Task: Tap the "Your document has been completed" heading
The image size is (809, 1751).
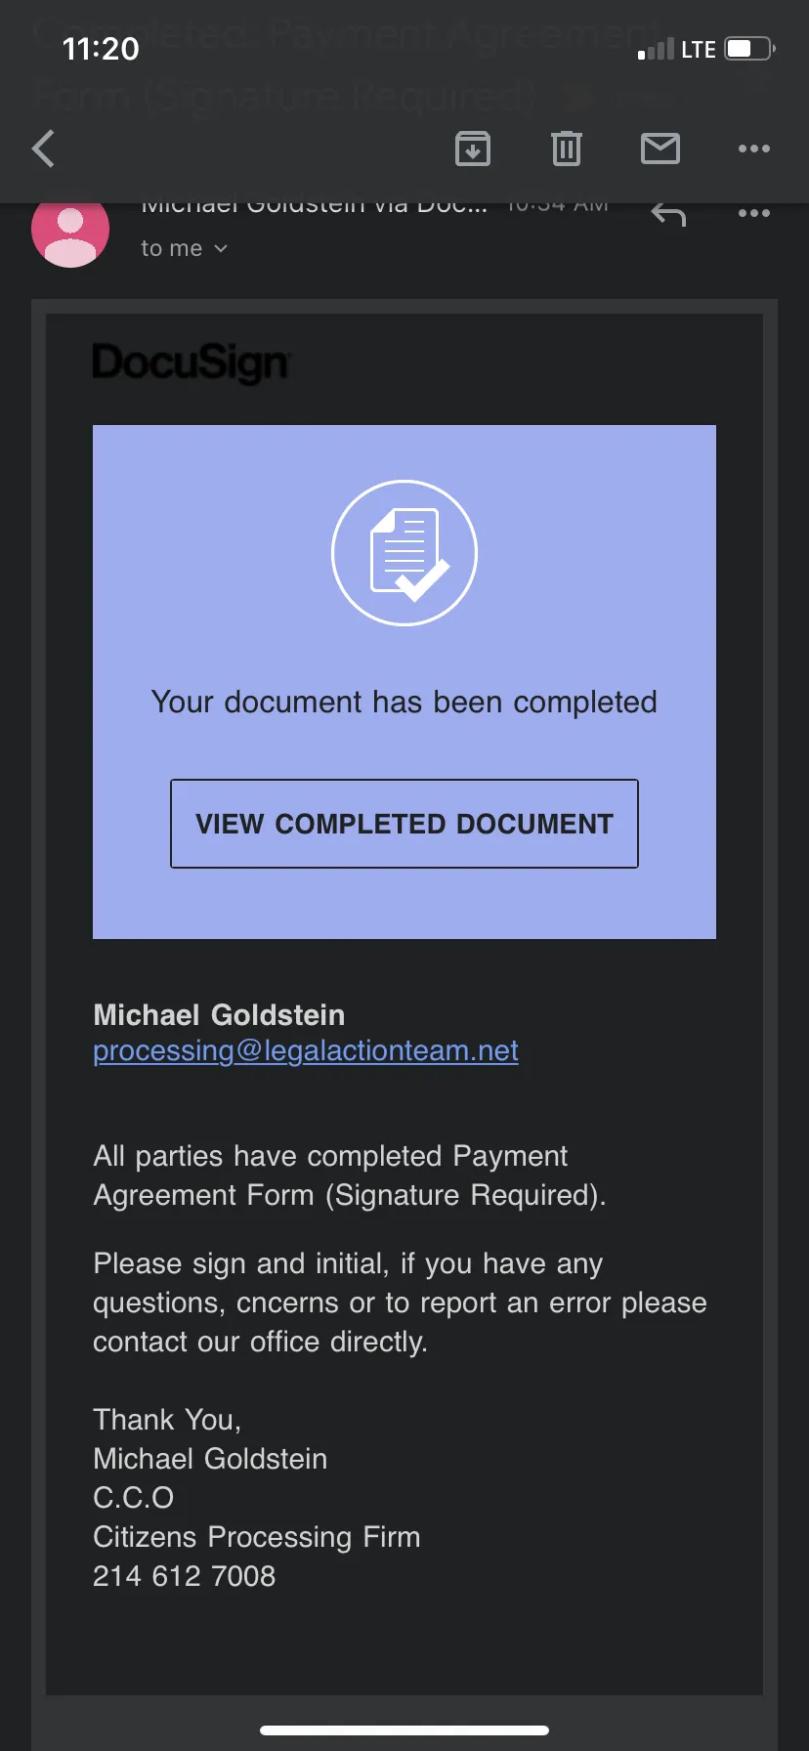Action: (x=404, y=703)
